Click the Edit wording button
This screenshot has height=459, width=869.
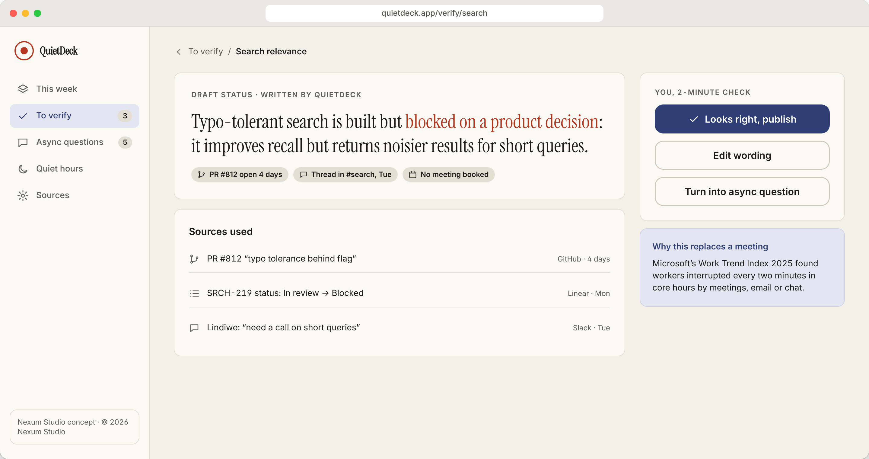click(x=742, y=155)
